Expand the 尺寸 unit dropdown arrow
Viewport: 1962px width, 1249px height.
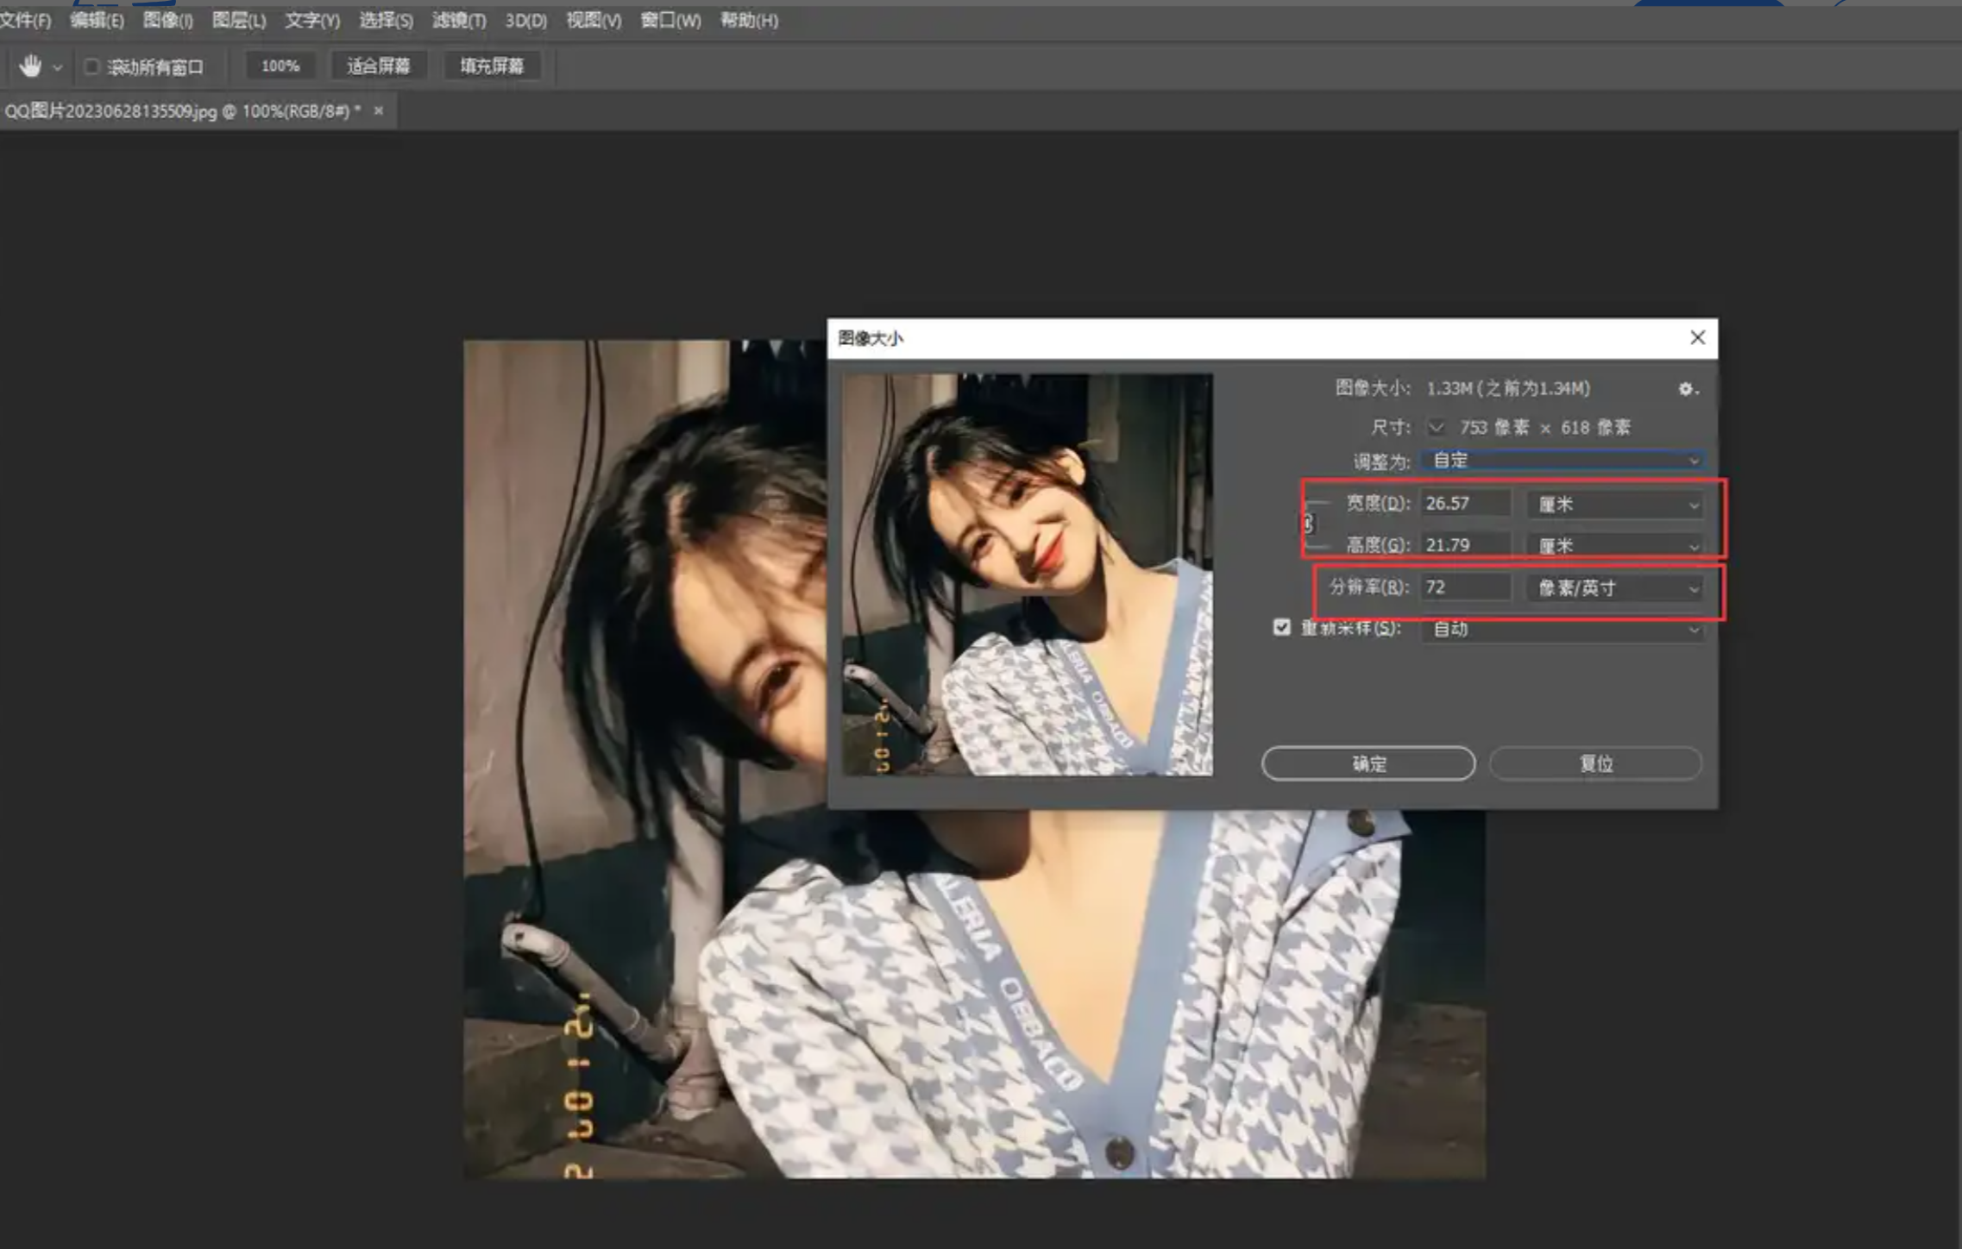point(1437,427)
